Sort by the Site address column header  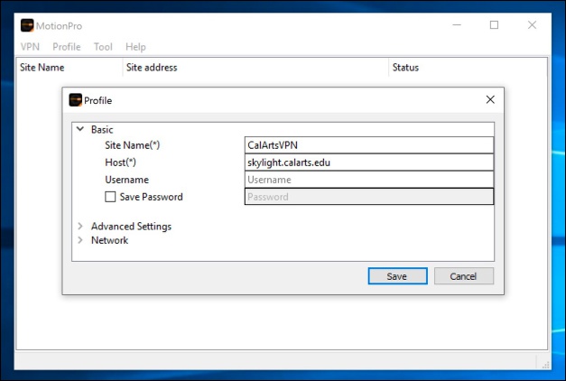tap(255, 67)
